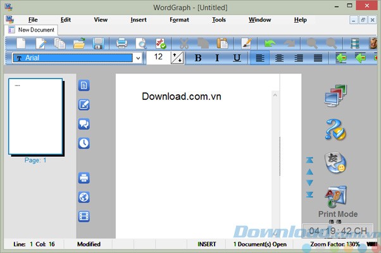Toggle Bold formatting
This screenshot has width=381, height=253.
(x=197, y=58)
